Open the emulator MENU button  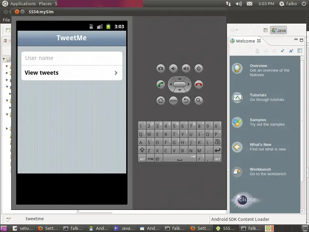[x=173, y=101]
